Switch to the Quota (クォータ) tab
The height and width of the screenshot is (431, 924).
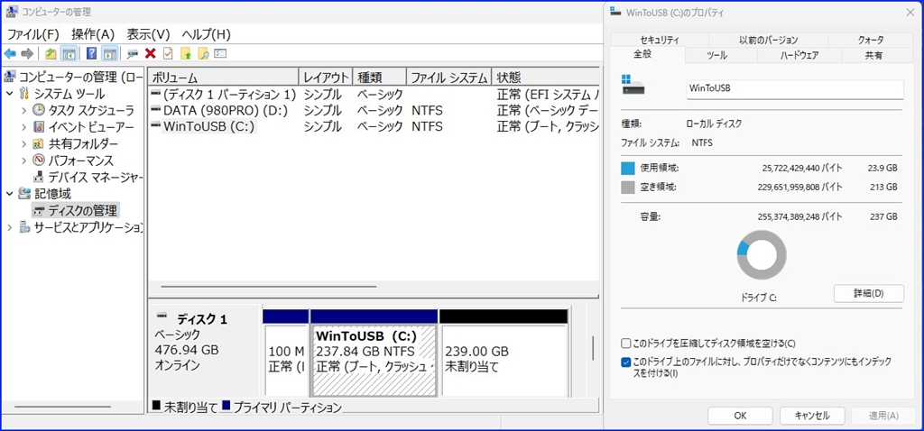click(871, 40)
